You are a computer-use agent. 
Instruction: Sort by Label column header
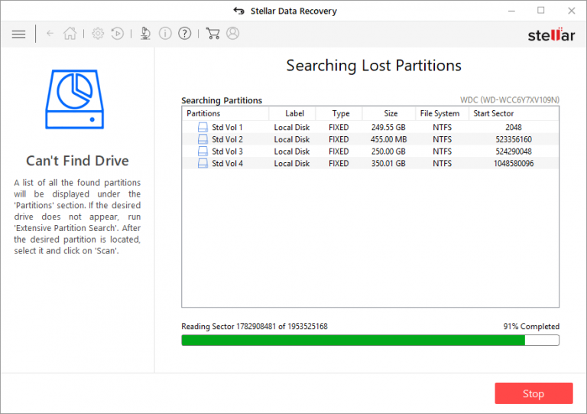pos(293,113)
